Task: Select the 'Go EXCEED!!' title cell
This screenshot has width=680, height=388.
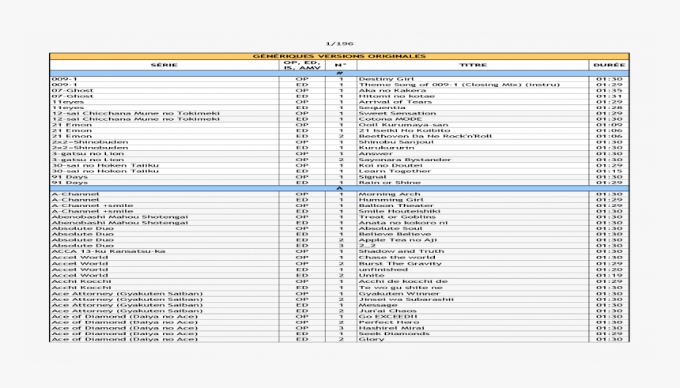Action: (x=473, y=316)
